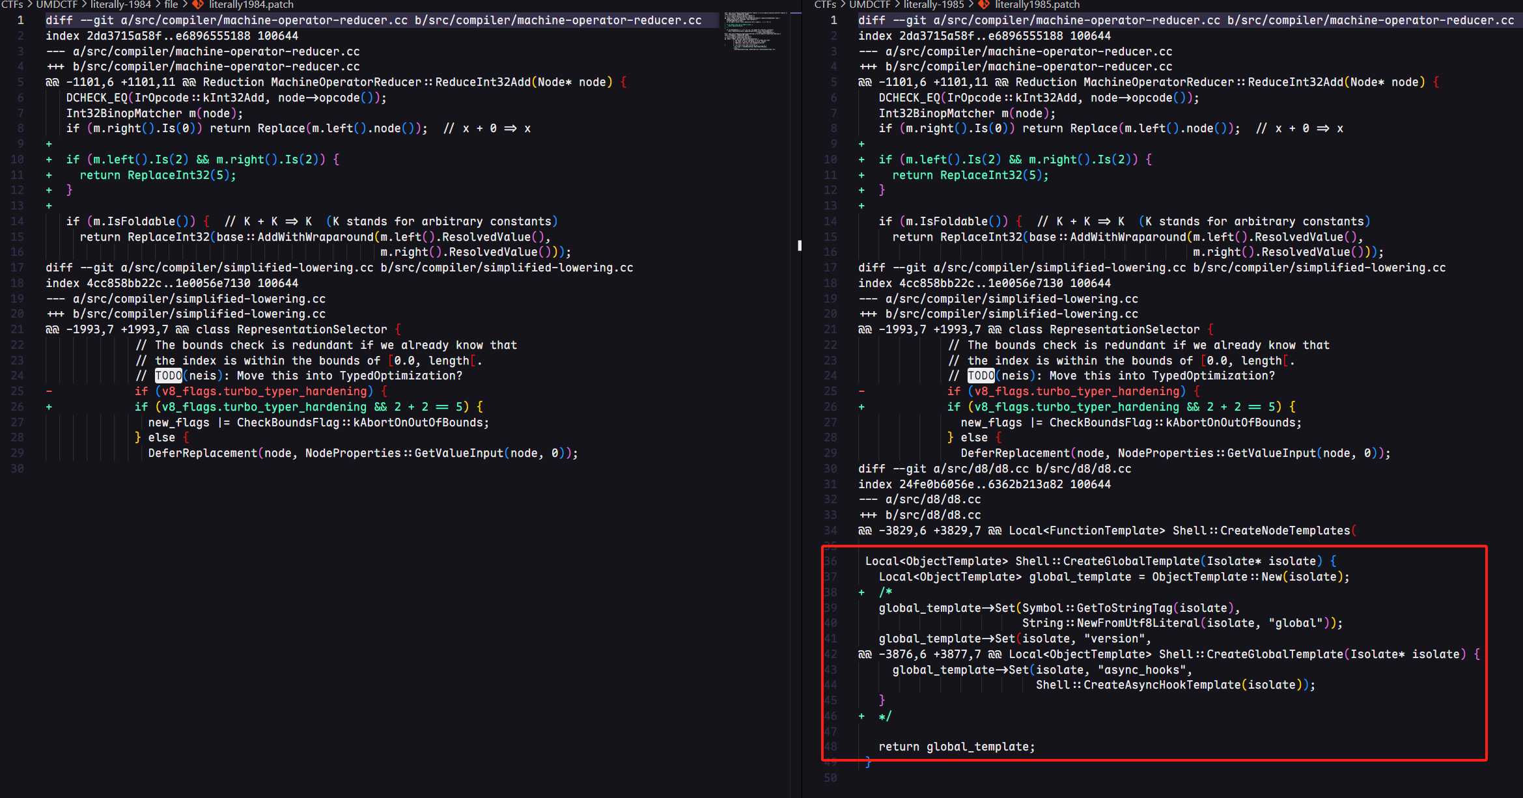Open the CTFs breadcrumb in right editor
This screenshot has height=798, width=1523.
[826, 5]
